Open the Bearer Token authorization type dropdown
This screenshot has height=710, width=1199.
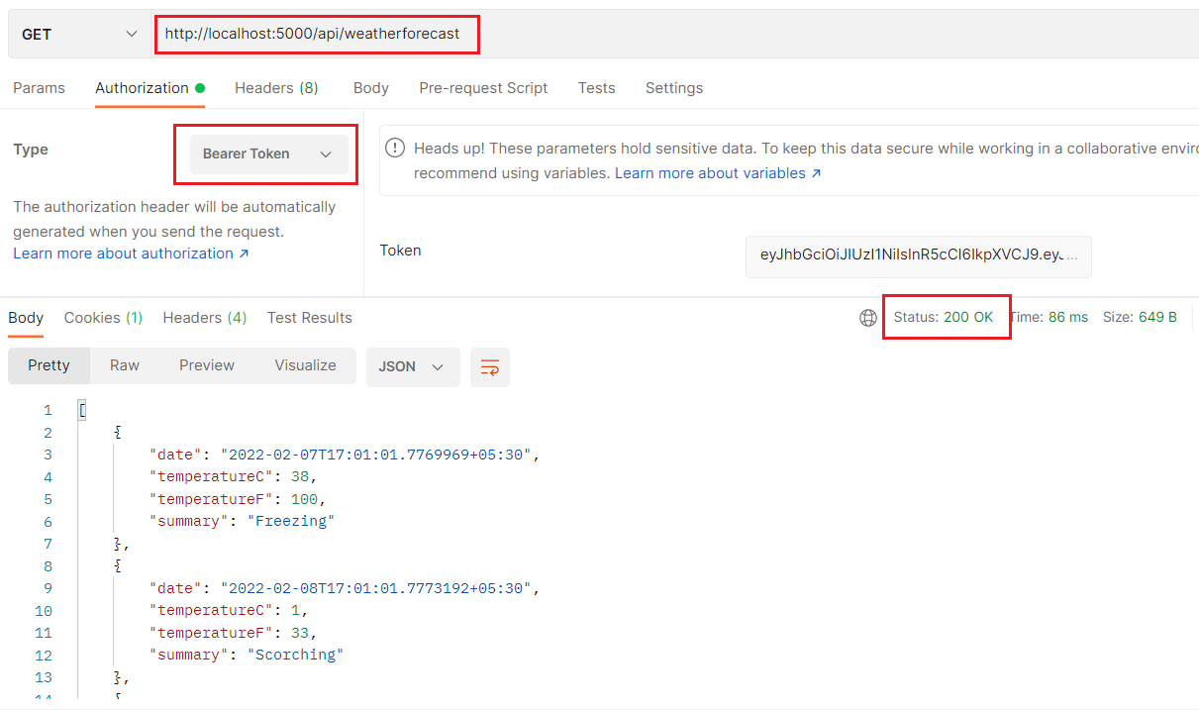tap(264, 153)
